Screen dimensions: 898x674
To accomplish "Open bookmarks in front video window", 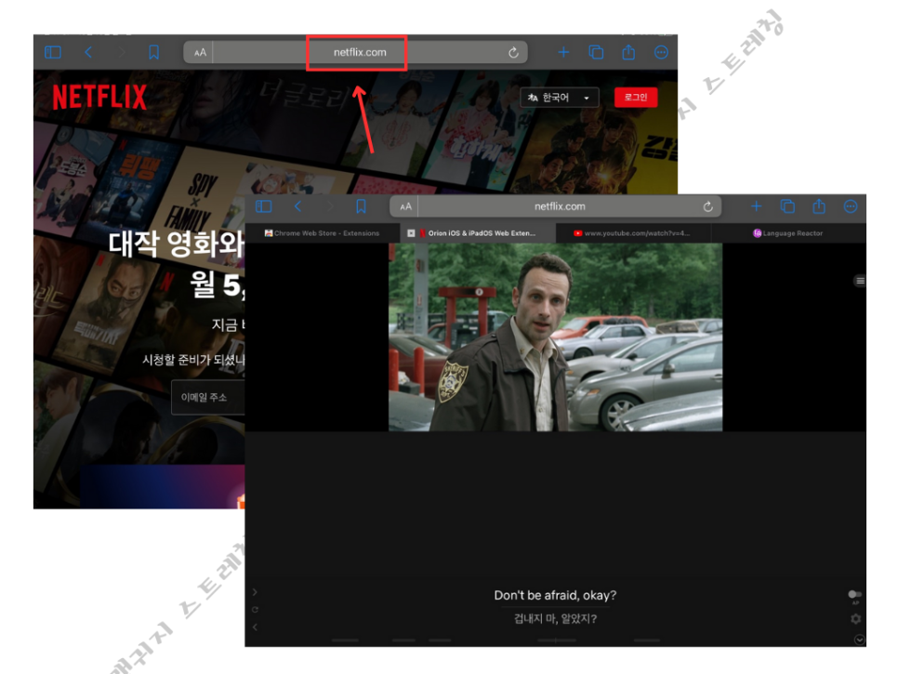I will [361, 206].
